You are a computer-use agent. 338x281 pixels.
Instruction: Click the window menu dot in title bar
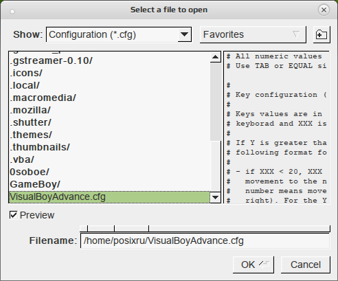12,12
